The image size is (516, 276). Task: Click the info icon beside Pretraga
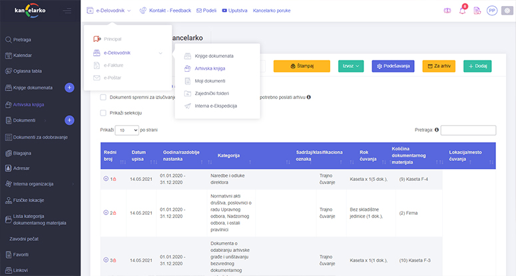pyautogui.click(x=437, y=130)
